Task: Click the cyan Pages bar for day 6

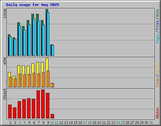Action: [x=34, y=37]
